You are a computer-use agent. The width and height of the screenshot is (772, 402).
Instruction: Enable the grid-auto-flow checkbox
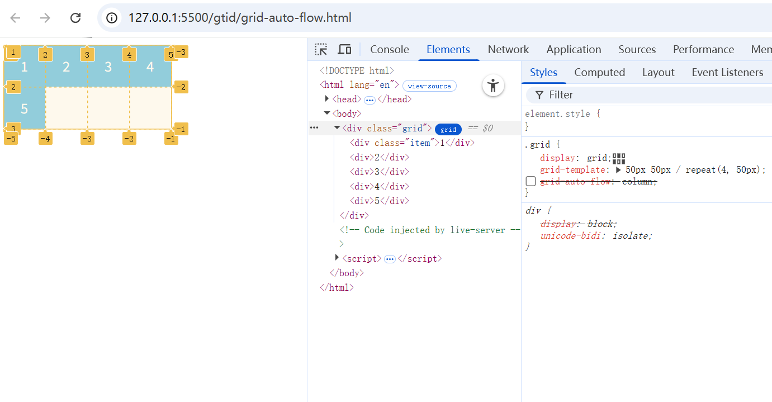(x=531, y=181)
